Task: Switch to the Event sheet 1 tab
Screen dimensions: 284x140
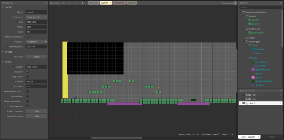Action: click(x=120, y=3)
